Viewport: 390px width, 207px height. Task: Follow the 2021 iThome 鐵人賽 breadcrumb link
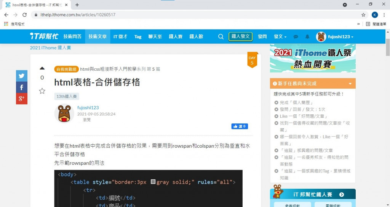[51, 47]
